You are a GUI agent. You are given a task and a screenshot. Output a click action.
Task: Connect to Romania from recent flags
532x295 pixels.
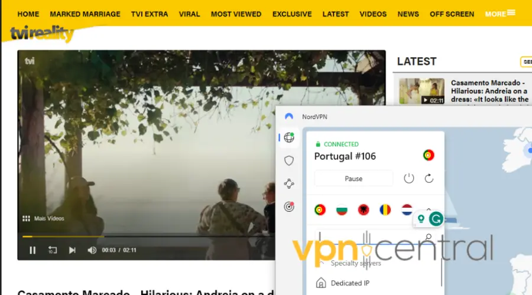coord(385,209)
